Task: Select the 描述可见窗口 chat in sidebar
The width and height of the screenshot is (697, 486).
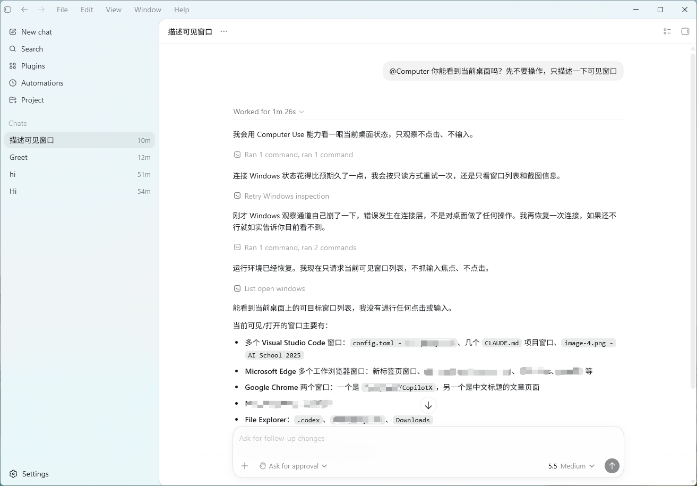Action: pos(80,140)
